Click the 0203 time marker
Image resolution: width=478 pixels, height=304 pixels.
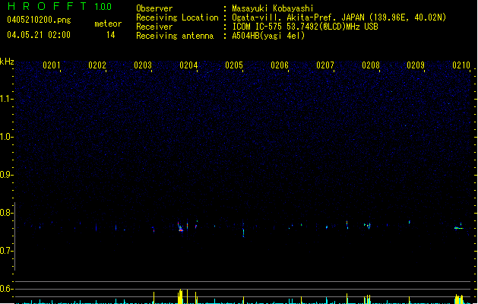[x=143, y=65]
